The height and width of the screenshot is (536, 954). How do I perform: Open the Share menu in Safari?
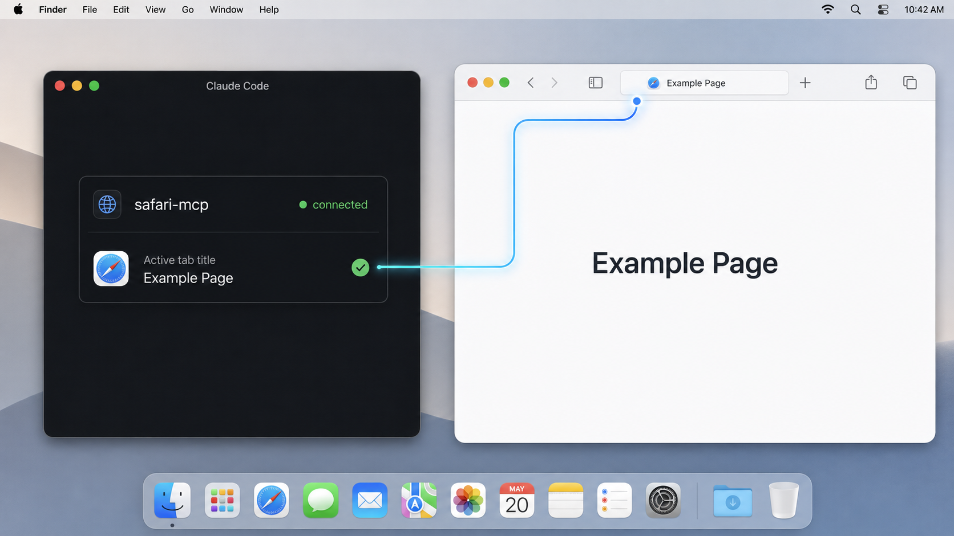(871, 82)
